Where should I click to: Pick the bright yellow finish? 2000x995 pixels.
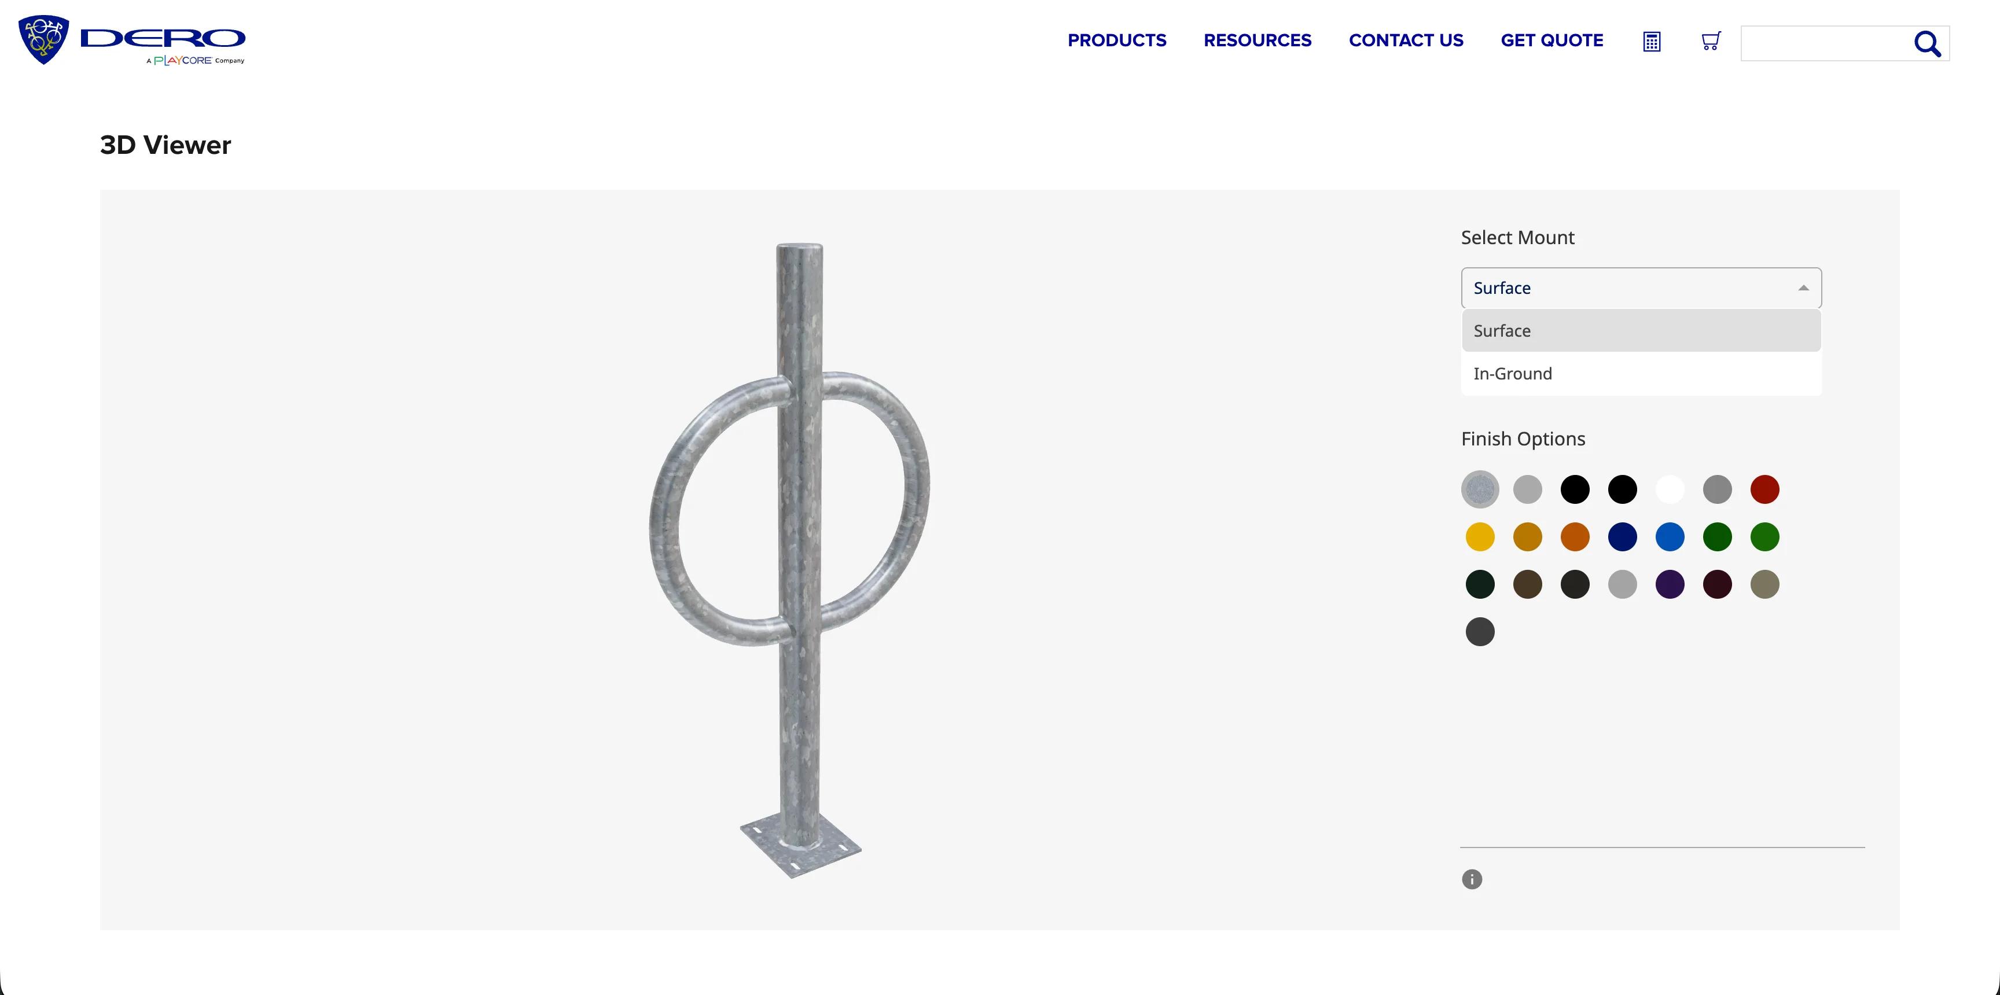click(1480, 537)
